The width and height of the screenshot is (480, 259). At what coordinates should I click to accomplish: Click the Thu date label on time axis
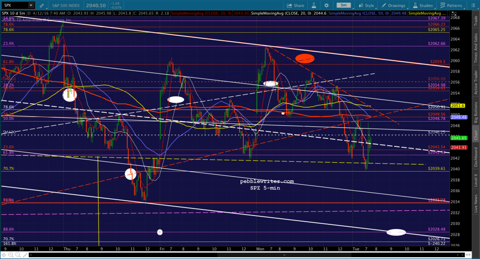click(x=67, y=249)
